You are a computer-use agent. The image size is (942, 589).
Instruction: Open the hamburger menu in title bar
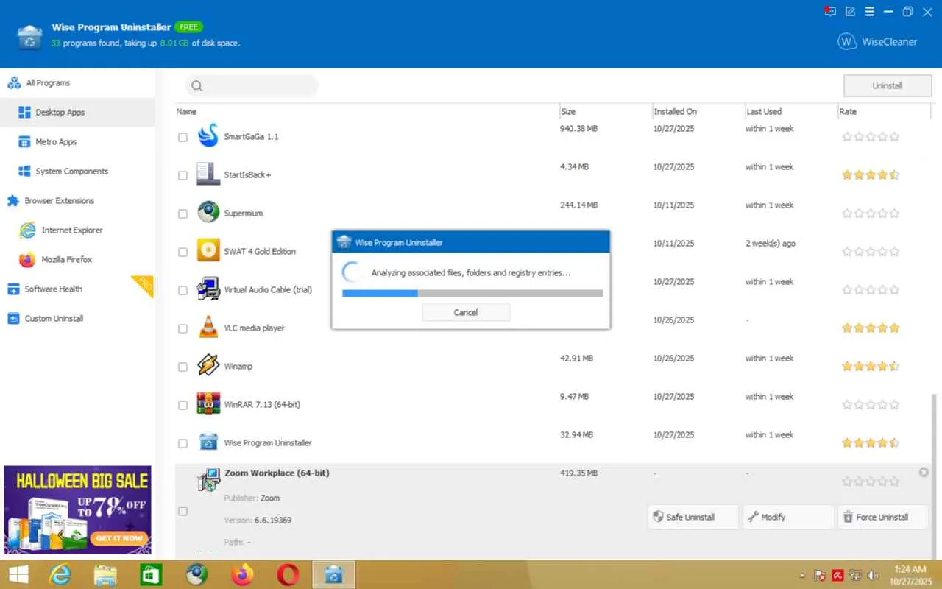point(869,12)
